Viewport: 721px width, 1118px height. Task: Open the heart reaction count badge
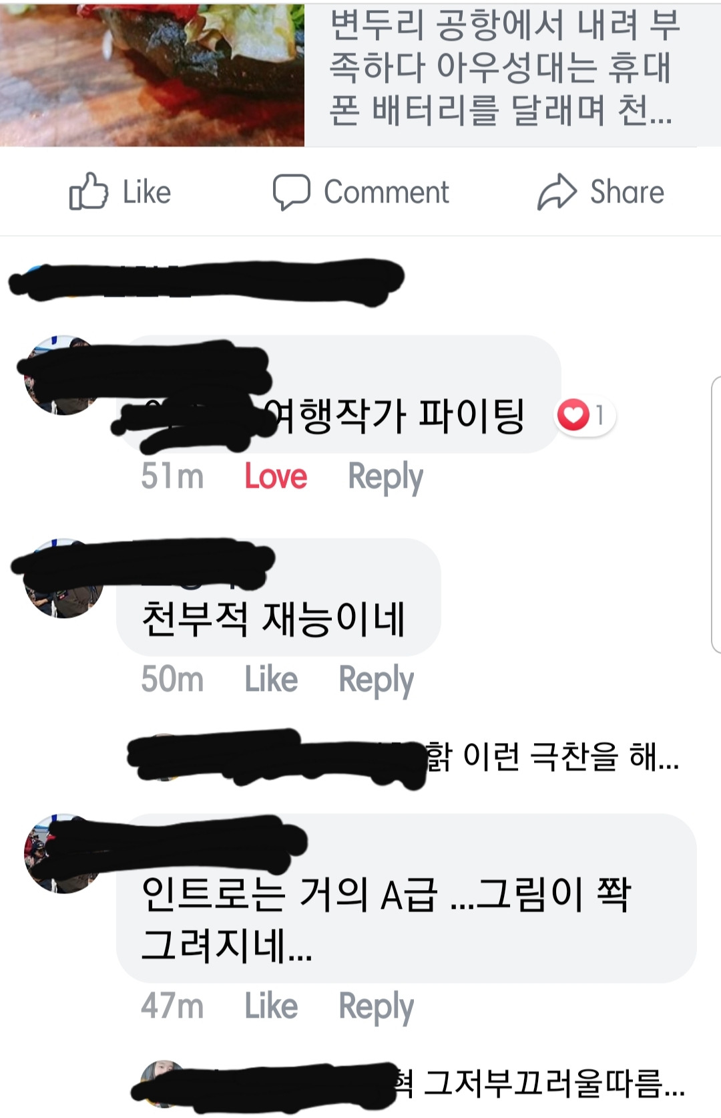(585, 415)
